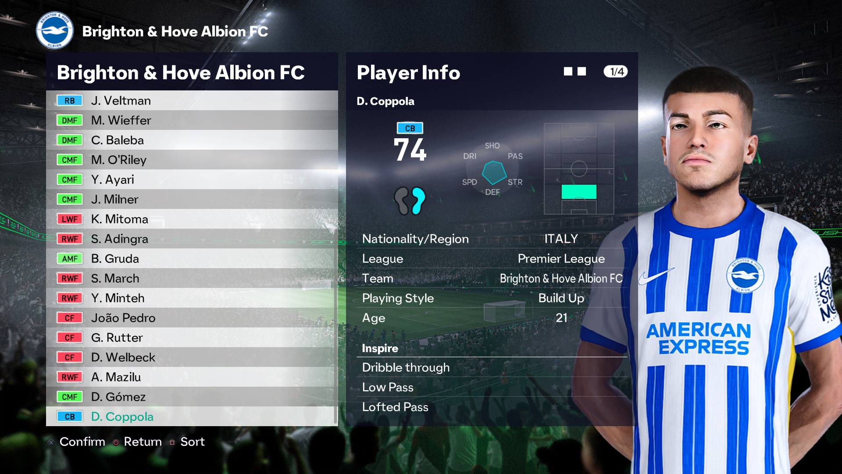Select the Playing Style Build Up row
The height and width of the screenshot is (474, 842).
click(x=492, y=298)
